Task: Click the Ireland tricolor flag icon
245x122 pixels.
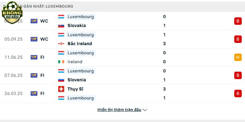Action: point(61,62)
